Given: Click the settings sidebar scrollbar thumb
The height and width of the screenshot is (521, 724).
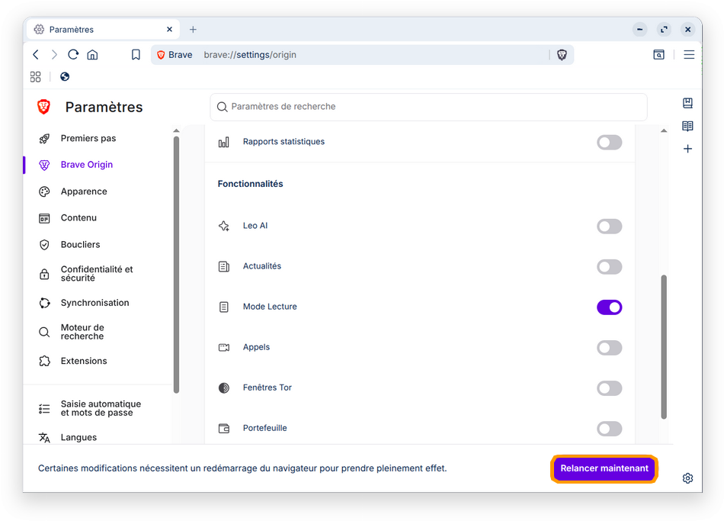Looking at the screenshot, I should point(176,265).
